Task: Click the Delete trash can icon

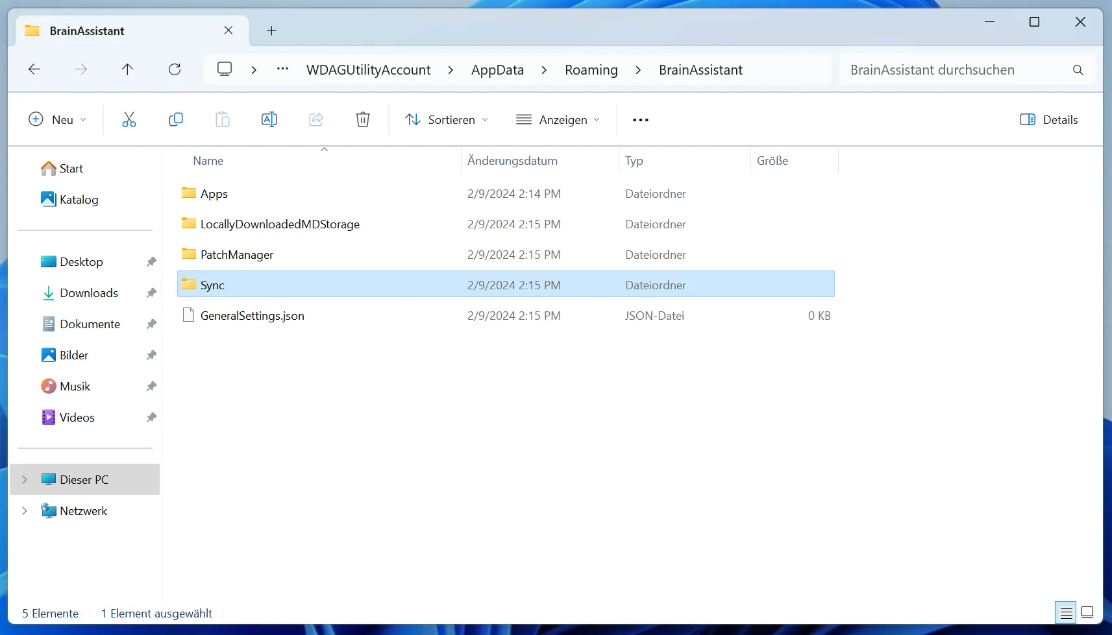Action: pos(363,119)
